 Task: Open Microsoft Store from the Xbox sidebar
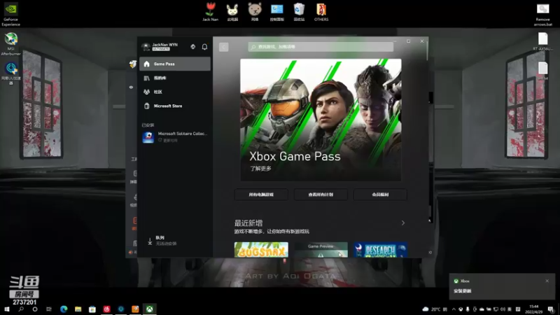(174, 106)
